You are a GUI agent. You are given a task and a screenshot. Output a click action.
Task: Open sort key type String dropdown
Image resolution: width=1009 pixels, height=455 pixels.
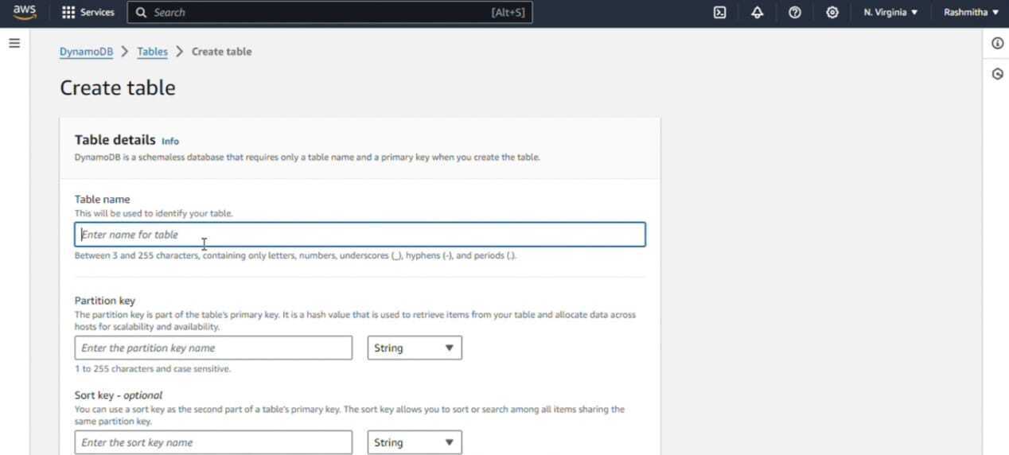(415, 442)
